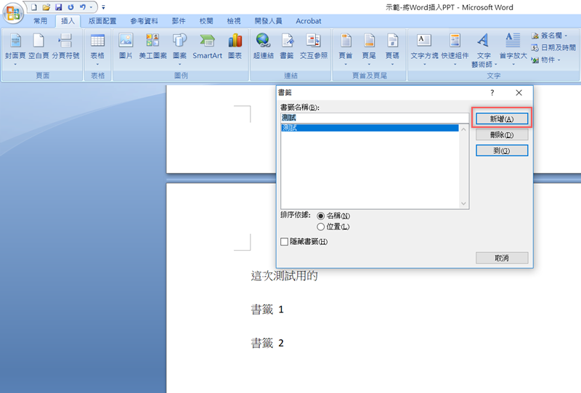Viewport: 581px width, 393px height.
Task: Open Header (頁首) gallery
Action: (346, 50)
